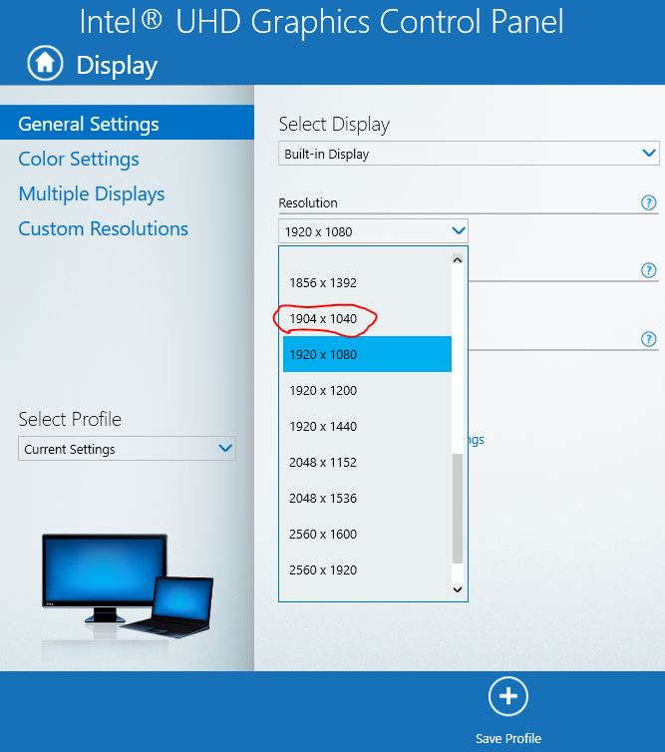Click the monitor and laptop illustration
Screen dimensions: 665x752
127,586
